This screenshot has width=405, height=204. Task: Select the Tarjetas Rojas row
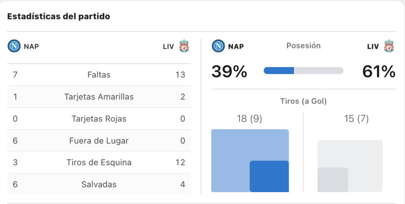click(99, 119)
